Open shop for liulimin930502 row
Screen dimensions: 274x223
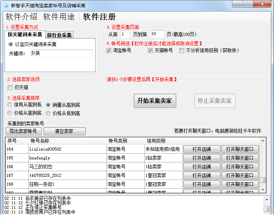click(x=202, y=149)
